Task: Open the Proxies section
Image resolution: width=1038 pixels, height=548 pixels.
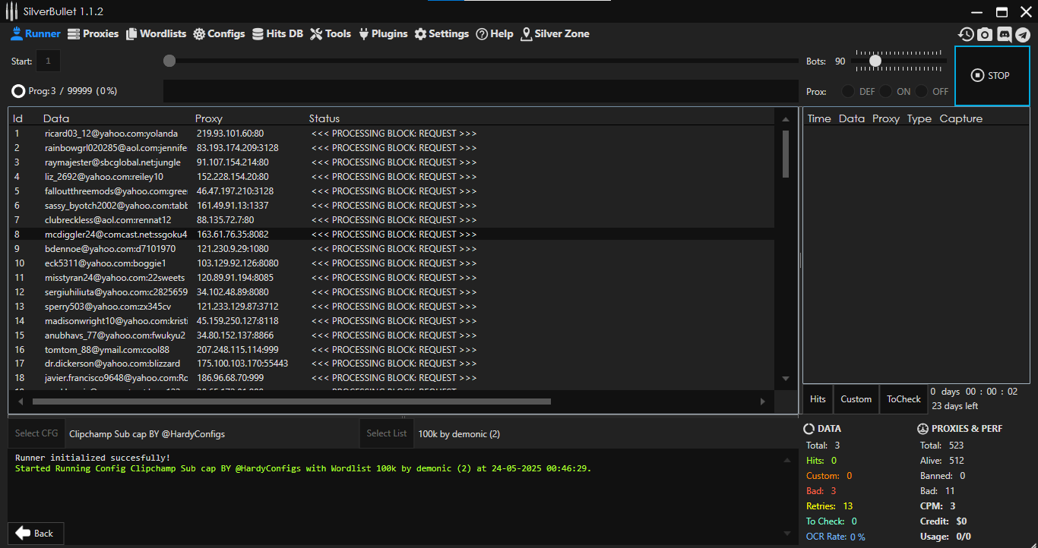Action: tap(93, 33)
